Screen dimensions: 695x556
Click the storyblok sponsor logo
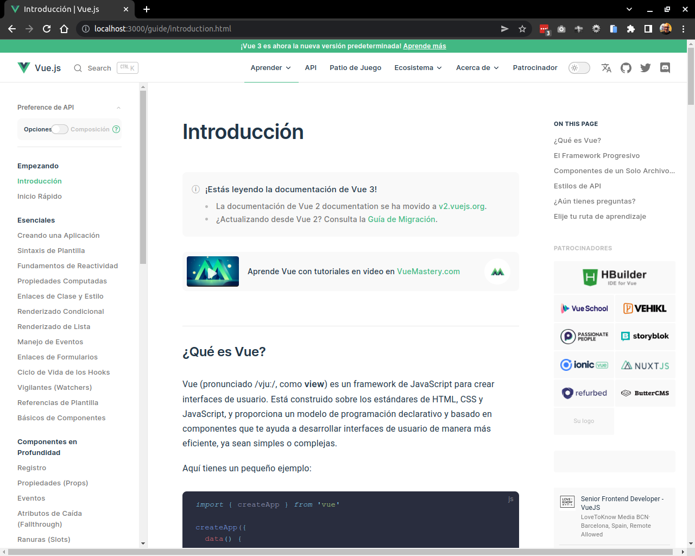tap(645, 336)
